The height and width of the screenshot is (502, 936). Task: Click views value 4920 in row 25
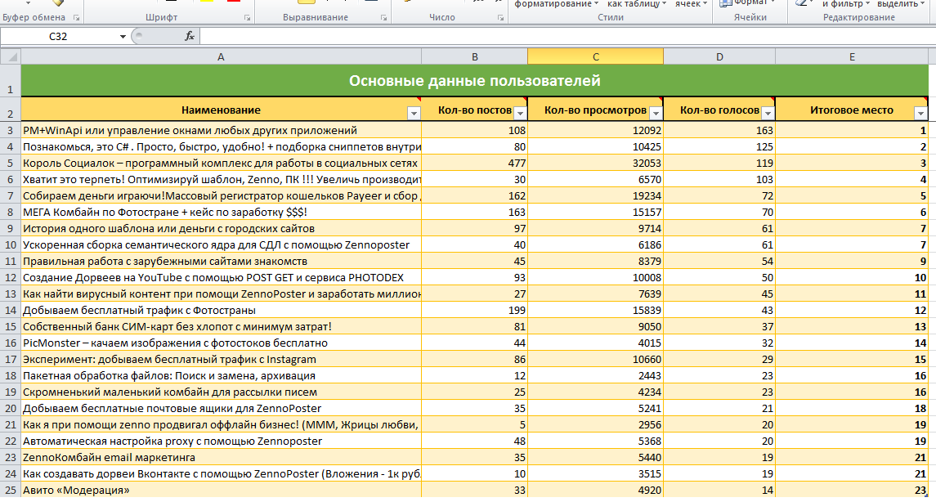pos(596,490)
